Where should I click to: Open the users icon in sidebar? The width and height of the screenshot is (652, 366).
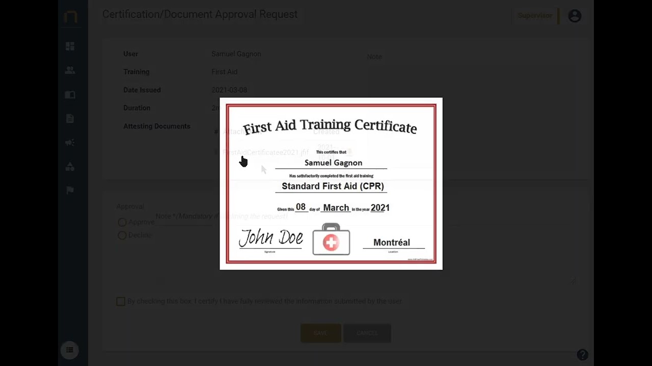pos(70,70)
